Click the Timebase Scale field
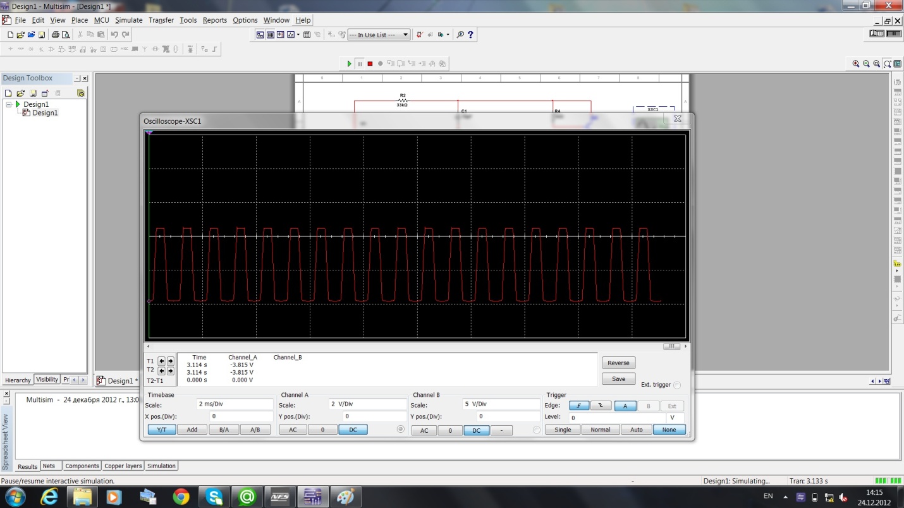 235,404
